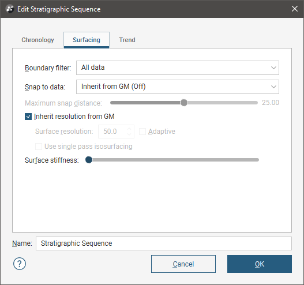Switch to the Trend tab

click(x=127, y=40)
